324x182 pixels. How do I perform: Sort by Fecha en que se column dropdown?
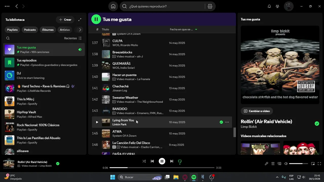(184, 29)
